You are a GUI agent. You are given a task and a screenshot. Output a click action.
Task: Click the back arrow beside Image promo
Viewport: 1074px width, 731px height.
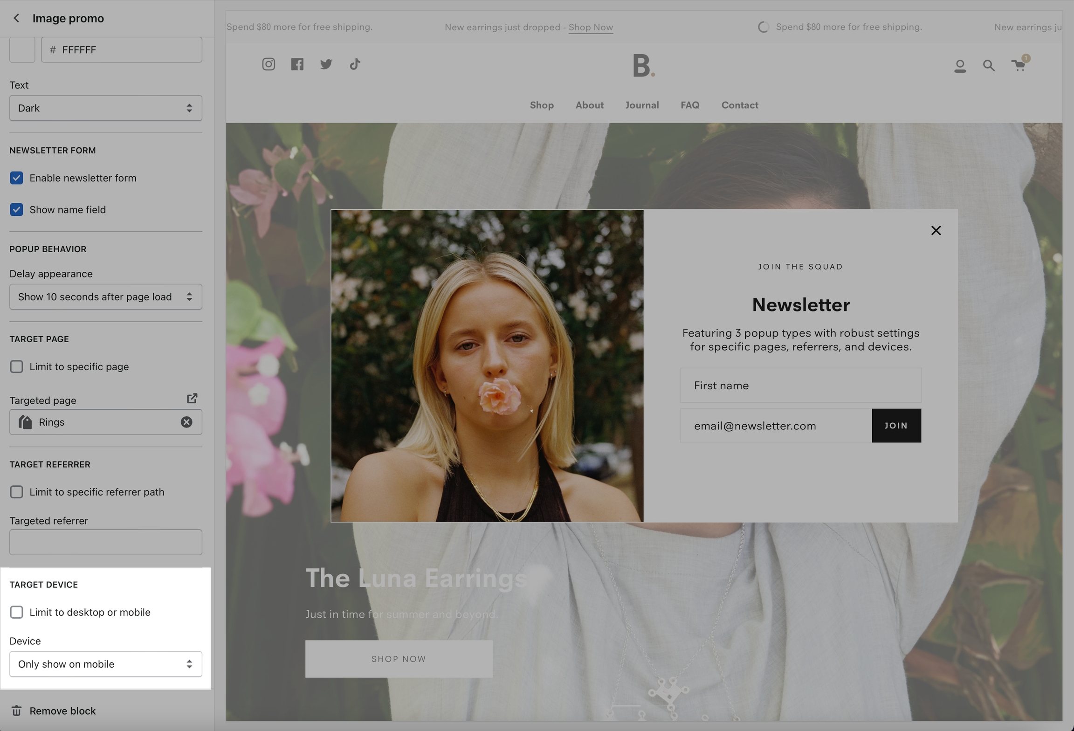coord(16,18)
